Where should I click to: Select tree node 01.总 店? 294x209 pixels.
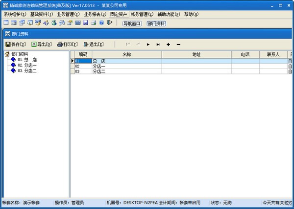[27, 60]
